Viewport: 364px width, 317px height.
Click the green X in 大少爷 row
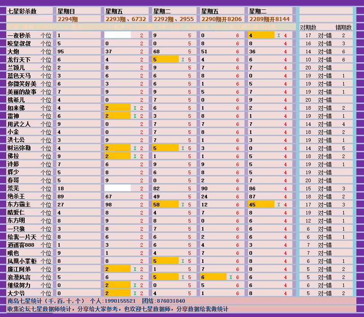point(135,293)
